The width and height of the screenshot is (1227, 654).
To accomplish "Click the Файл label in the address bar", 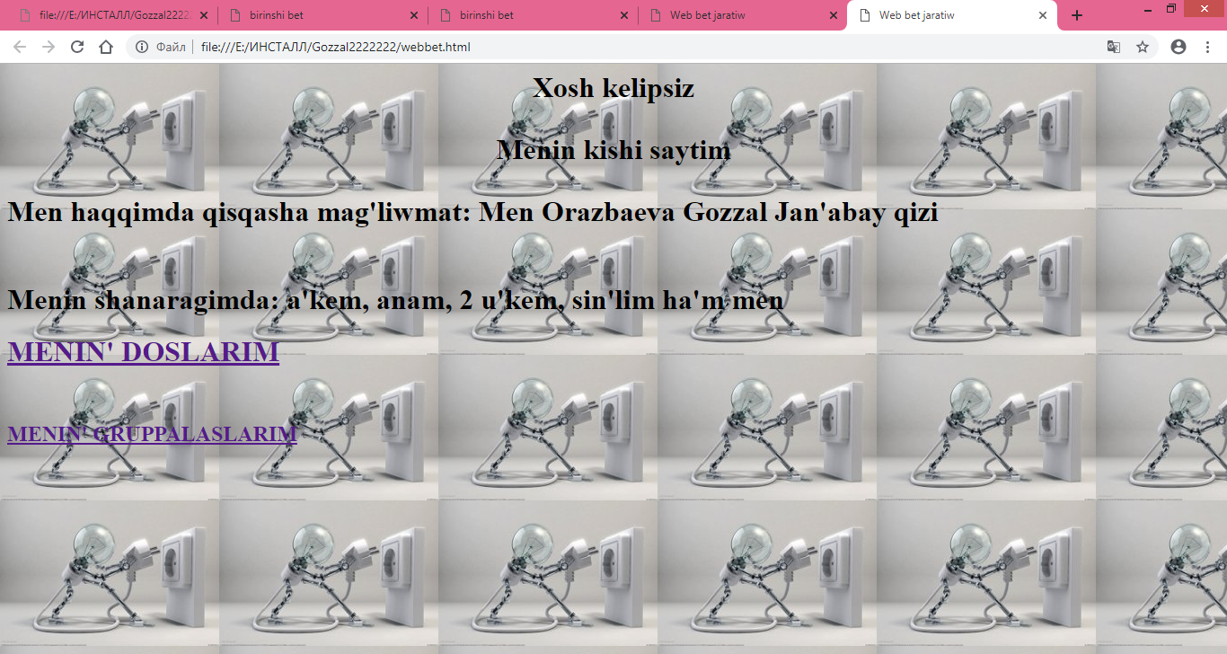I will (171, 47).
